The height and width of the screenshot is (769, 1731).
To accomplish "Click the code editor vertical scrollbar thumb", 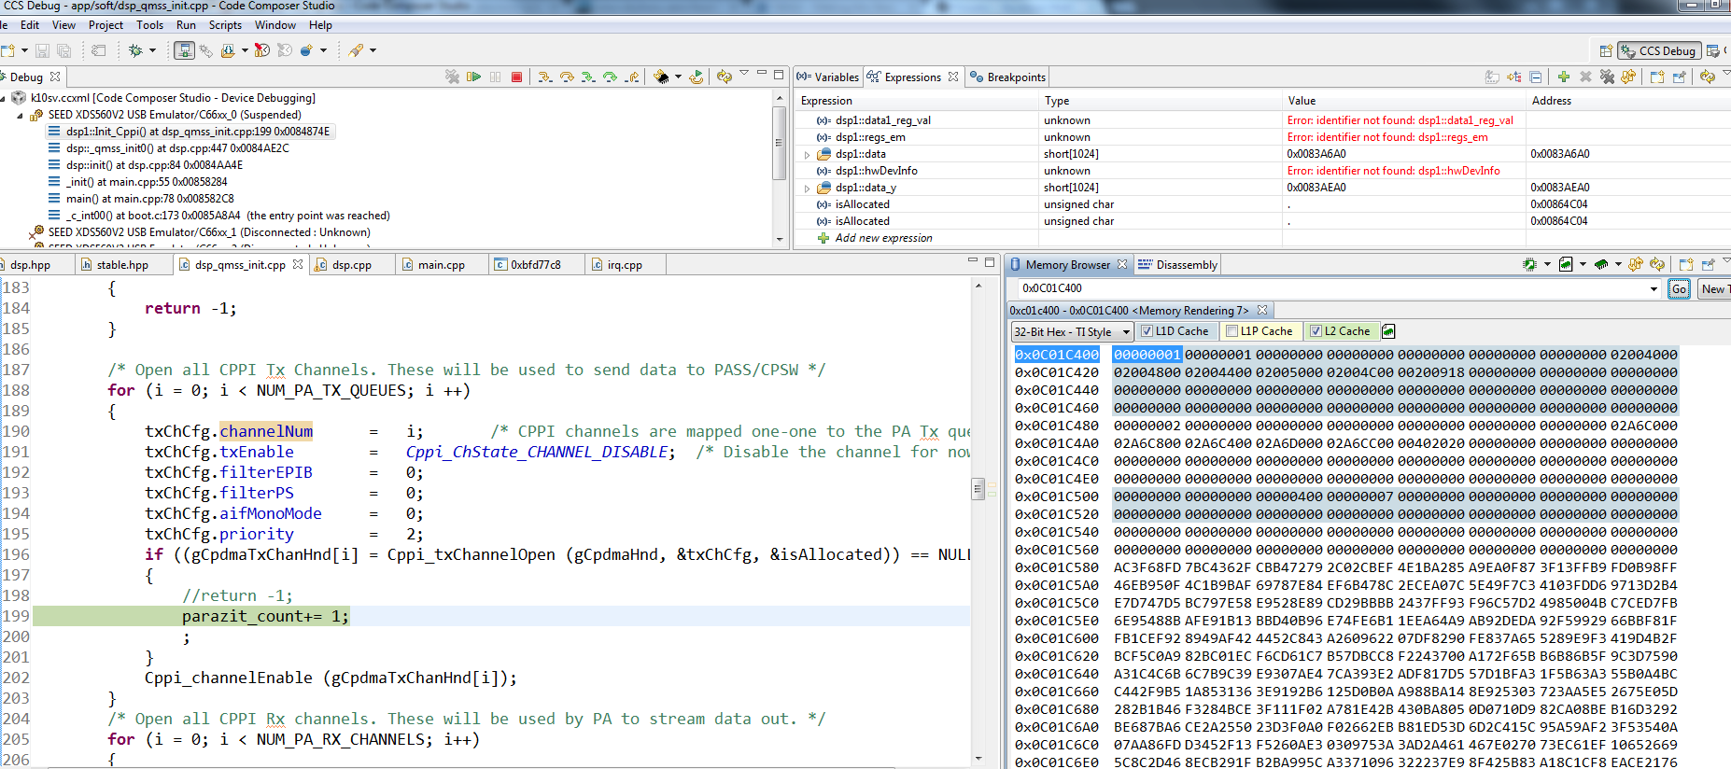I will coord(978,489).
